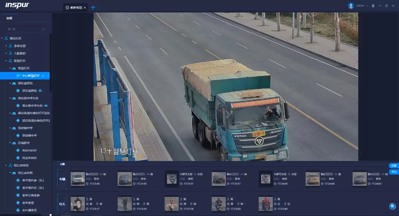Click the car icon next to 省实验中学东校 camera
Image resolution: width=399 pixels, height=216 pixels.
coord(46,105)
